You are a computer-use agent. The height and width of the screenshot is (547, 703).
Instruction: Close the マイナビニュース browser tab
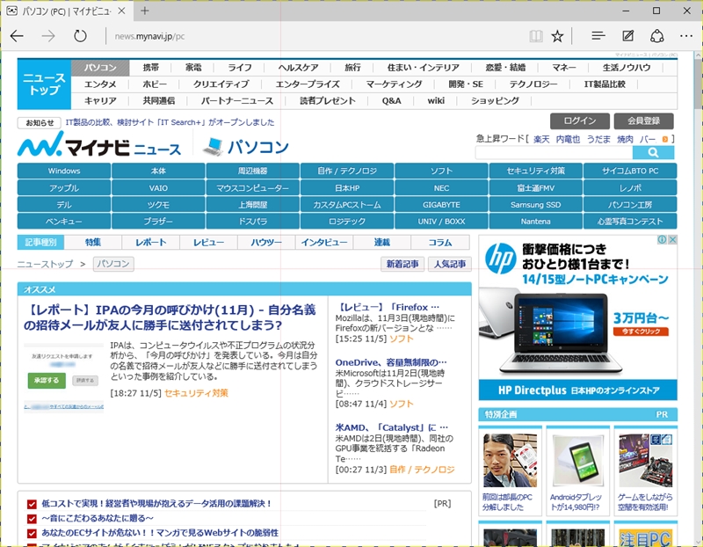coord(121,11)
